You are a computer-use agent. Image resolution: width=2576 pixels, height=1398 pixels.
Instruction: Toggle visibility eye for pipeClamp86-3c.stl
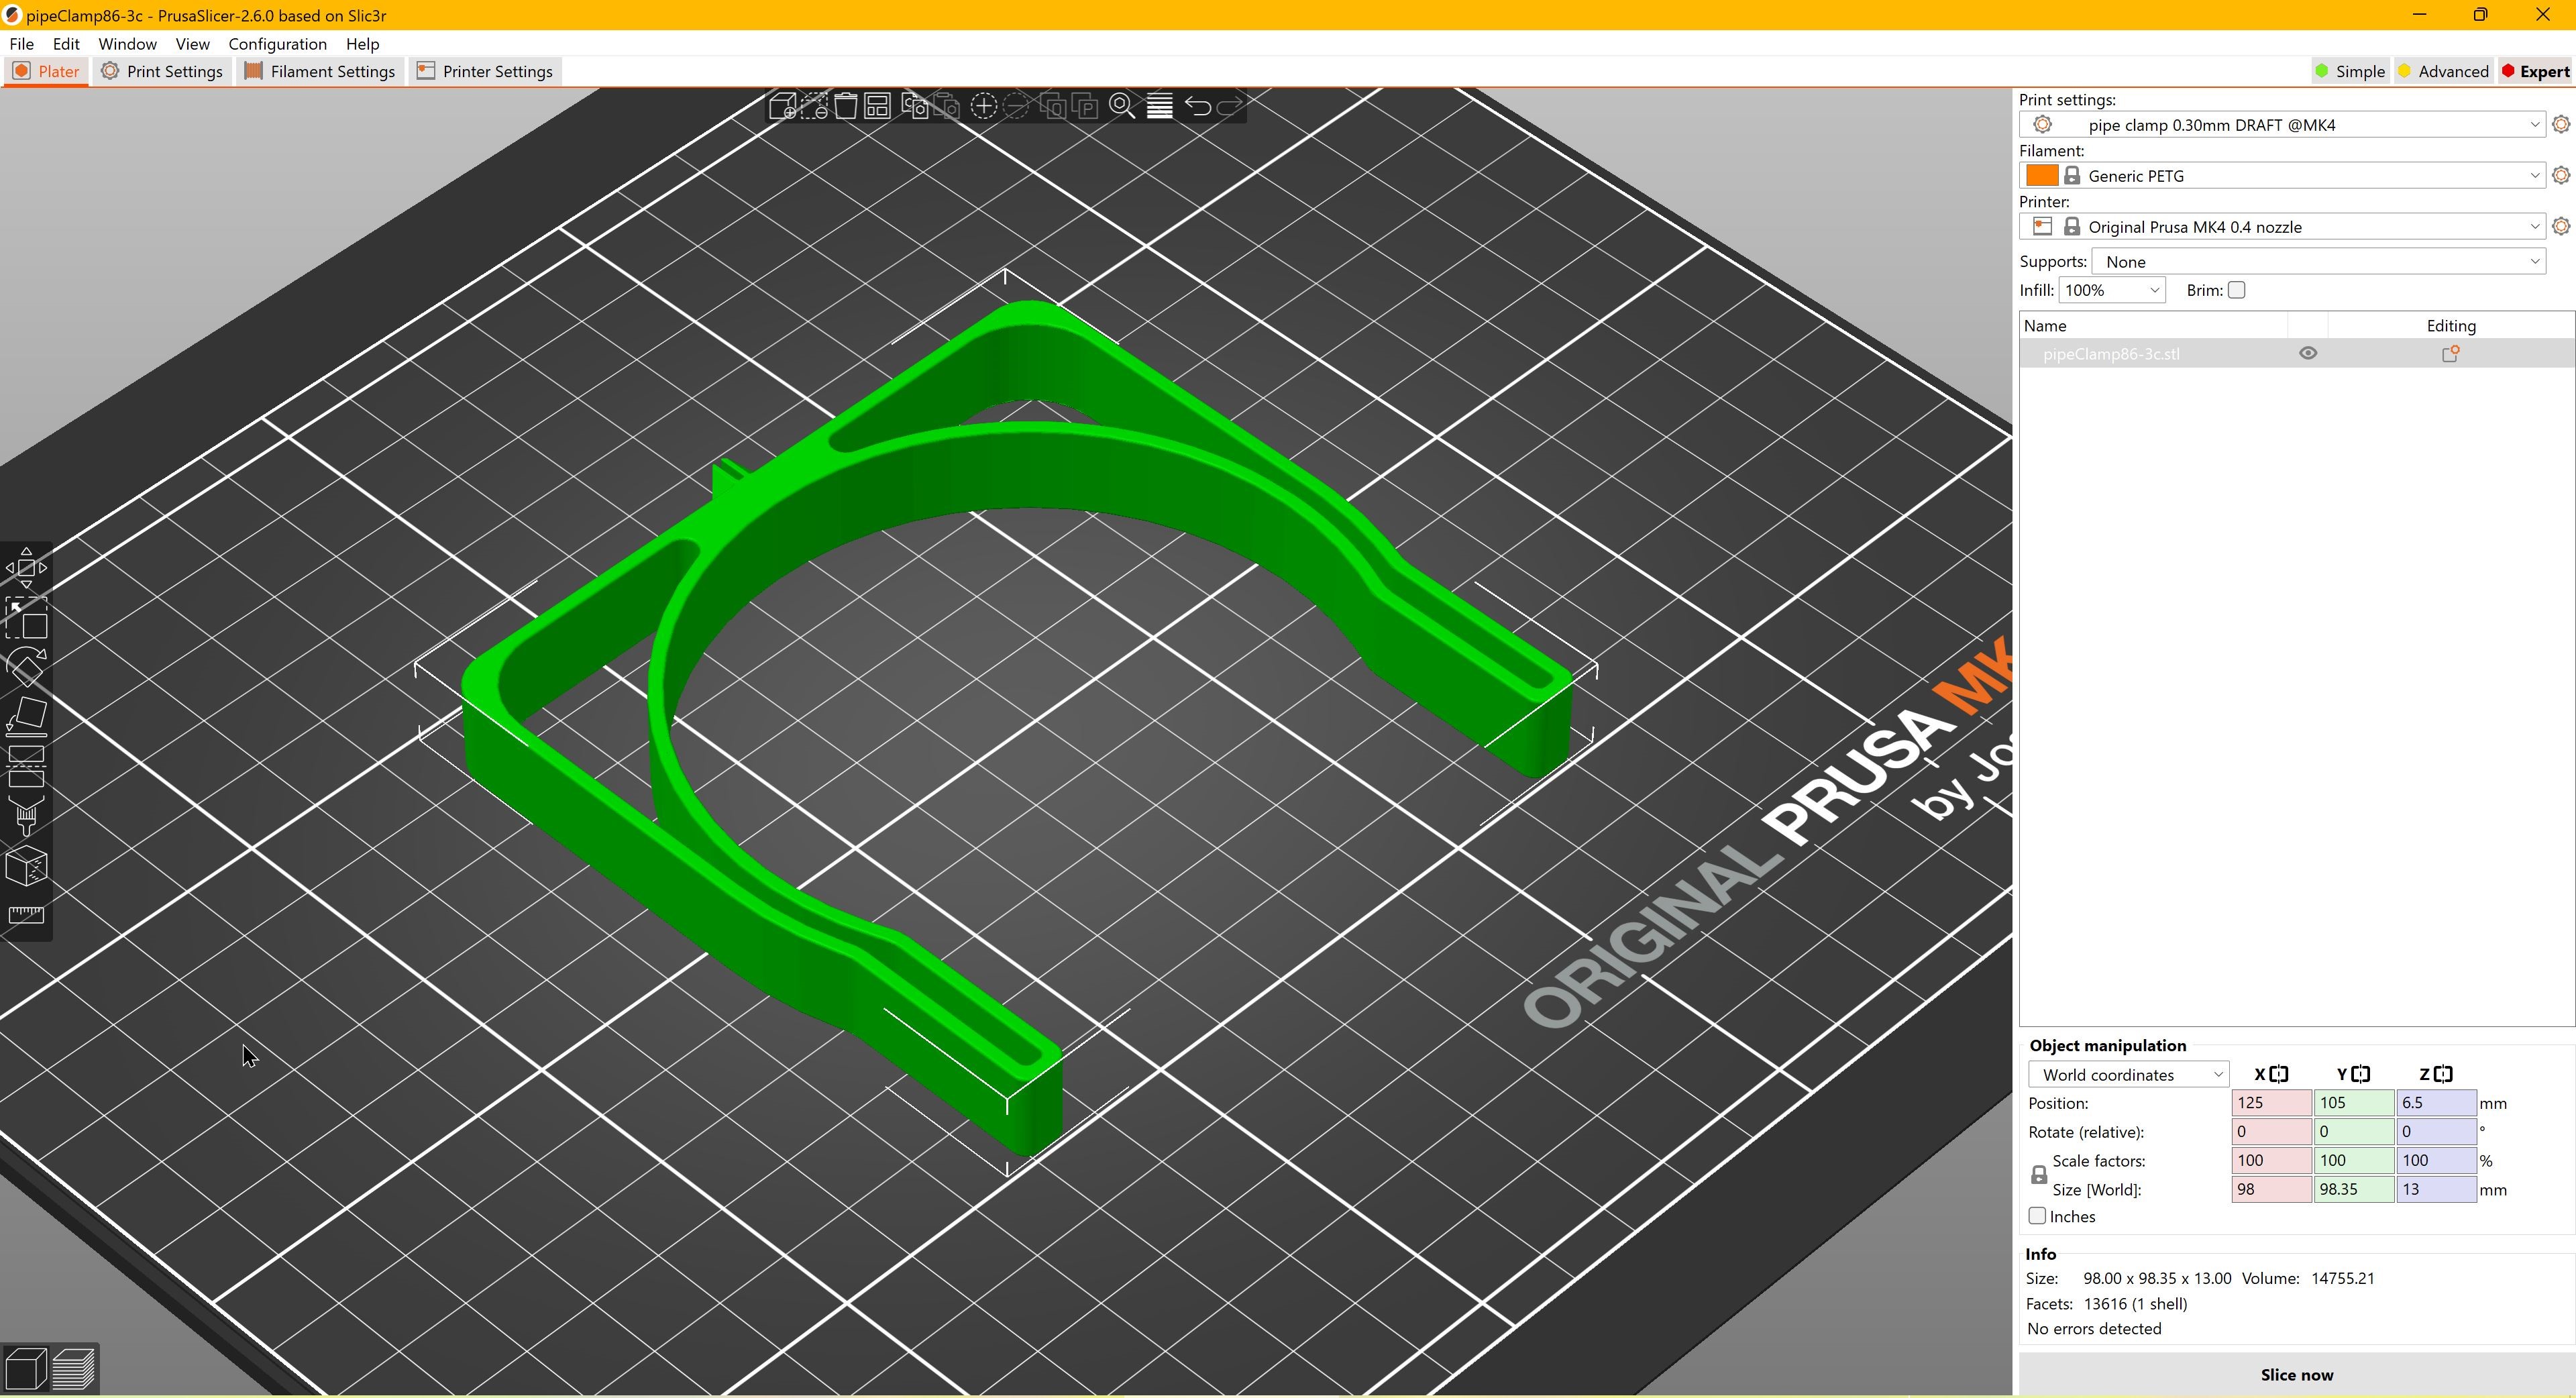point(2308,354)
